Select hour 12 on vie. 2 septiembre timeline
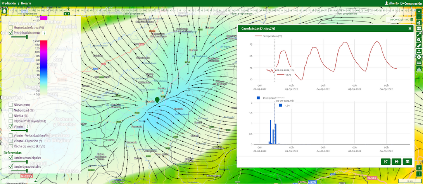Screen dimensions: 423x184 [x=73, y=10]
